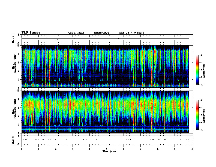The image size is (216, 167).
Task: Click the "-8" tick on ch.1 colorbar
Action: point(201,70)
